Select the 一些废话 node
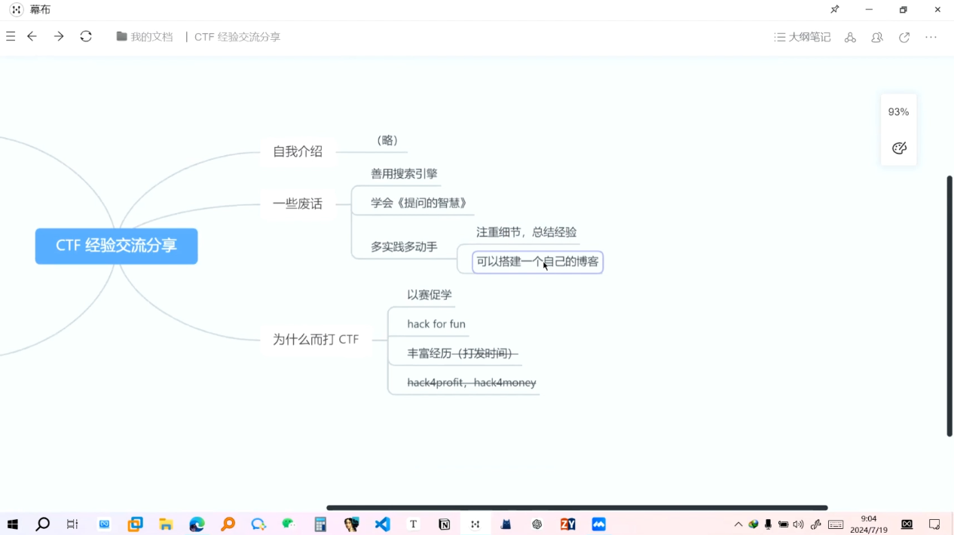 297,203
